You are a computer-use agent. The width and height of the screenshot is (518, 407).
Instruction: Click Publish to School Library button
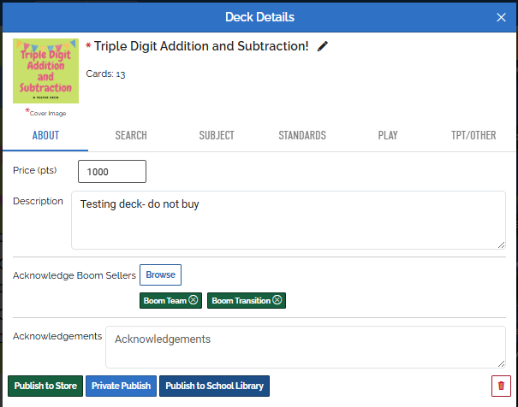pyautogui.click(x=214, y=386)
